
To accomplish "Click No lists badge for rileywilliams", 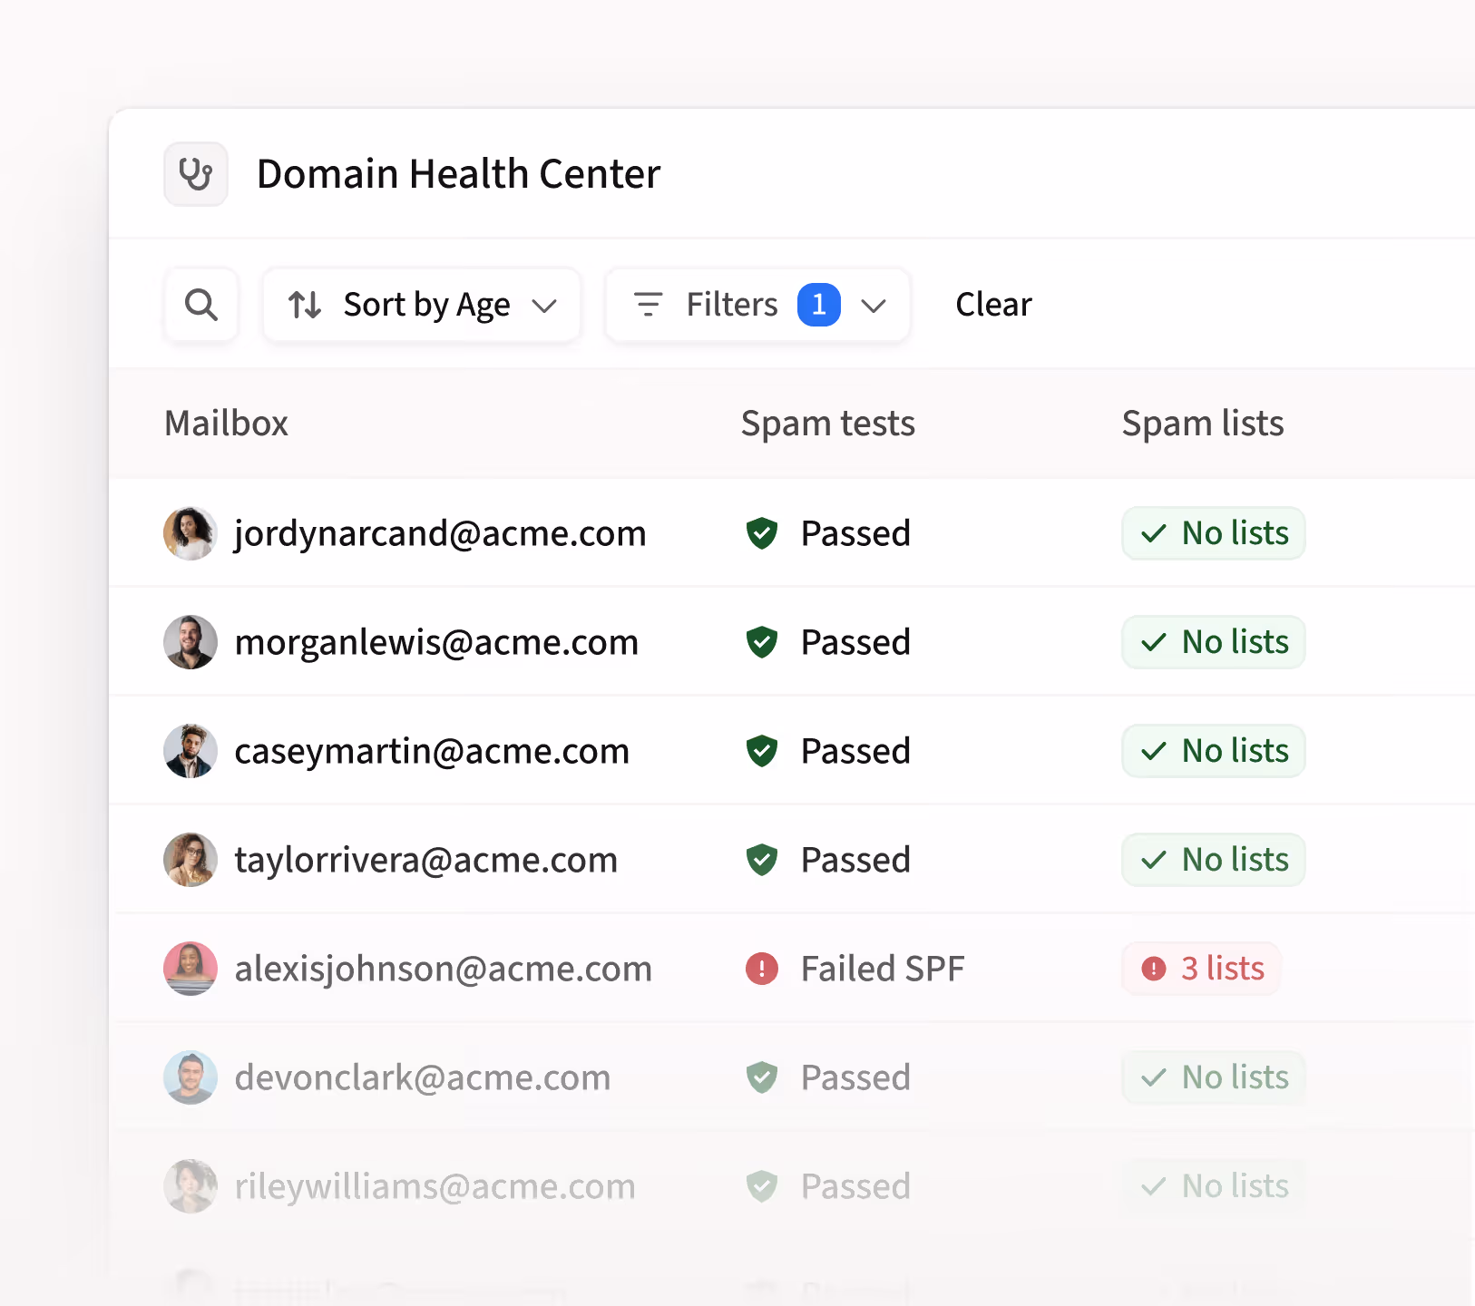I will click(x=1214, y=1186).
